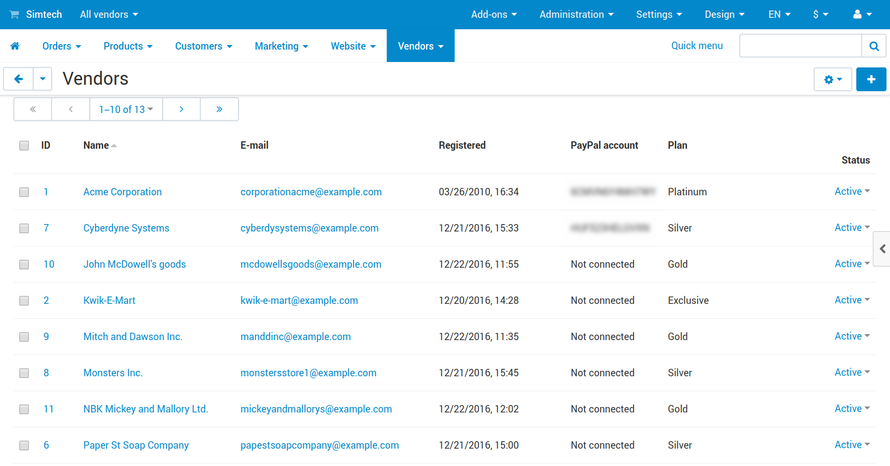Click the search magnifier button

(874, 46)
